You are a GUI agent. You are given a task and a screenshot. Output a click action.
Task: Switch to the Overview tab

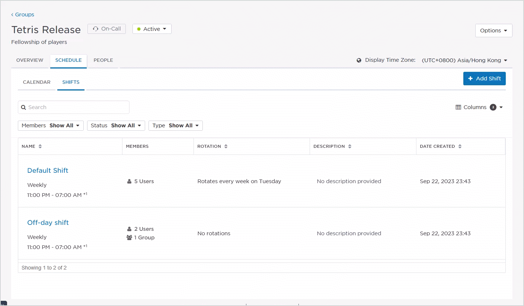point(30,60)
